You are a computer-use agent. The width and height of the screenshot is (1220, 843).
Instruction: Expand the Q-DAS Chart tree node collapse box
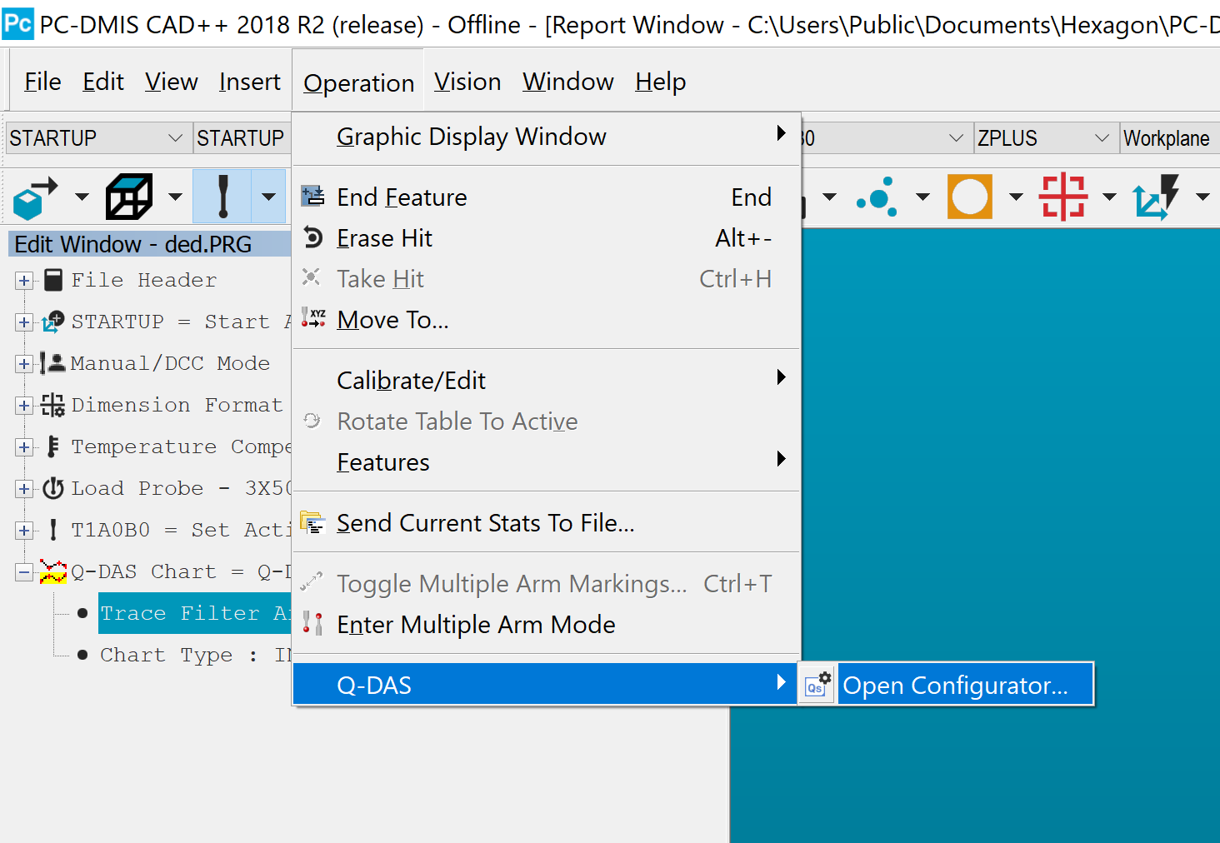point(23,571)
